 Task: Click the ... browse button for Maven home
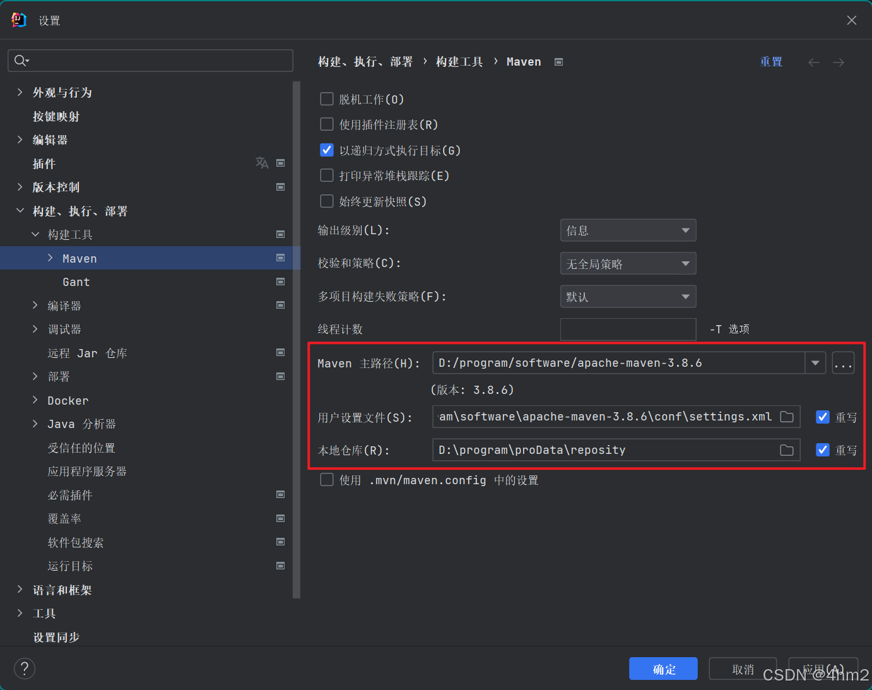tap(843, 363)
